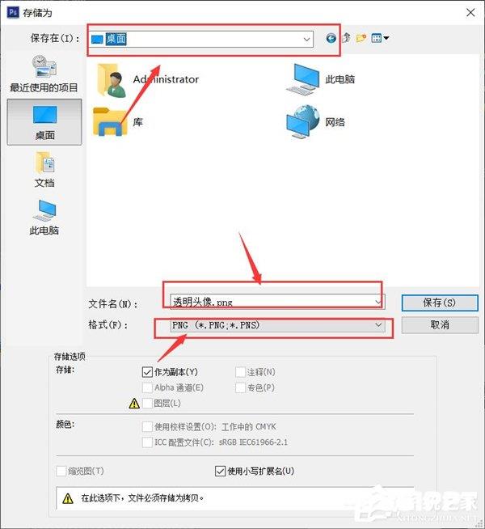Select the 网络 item in file list
This screenshot has width=485, height=529.
click(315, 122)
